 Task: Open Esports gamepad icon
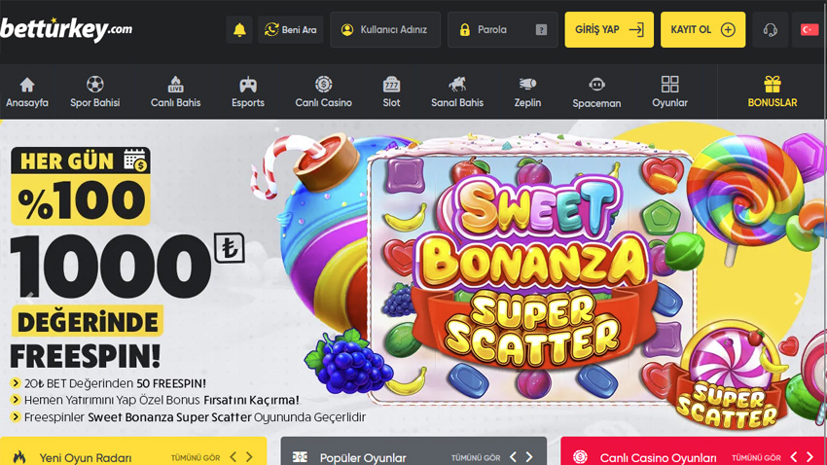click(248, 85)
